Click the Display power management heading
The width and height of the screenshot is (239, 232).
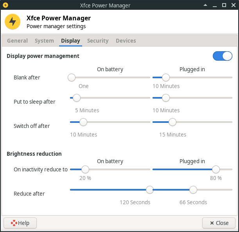pos(43,56)
